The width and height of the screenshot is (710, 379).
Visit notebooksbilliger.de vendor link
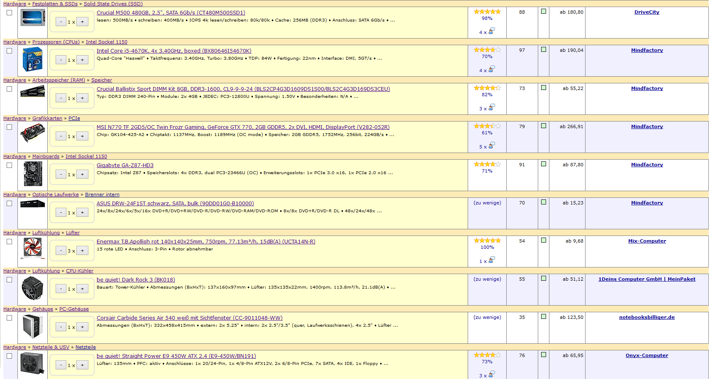click(647, 317)
